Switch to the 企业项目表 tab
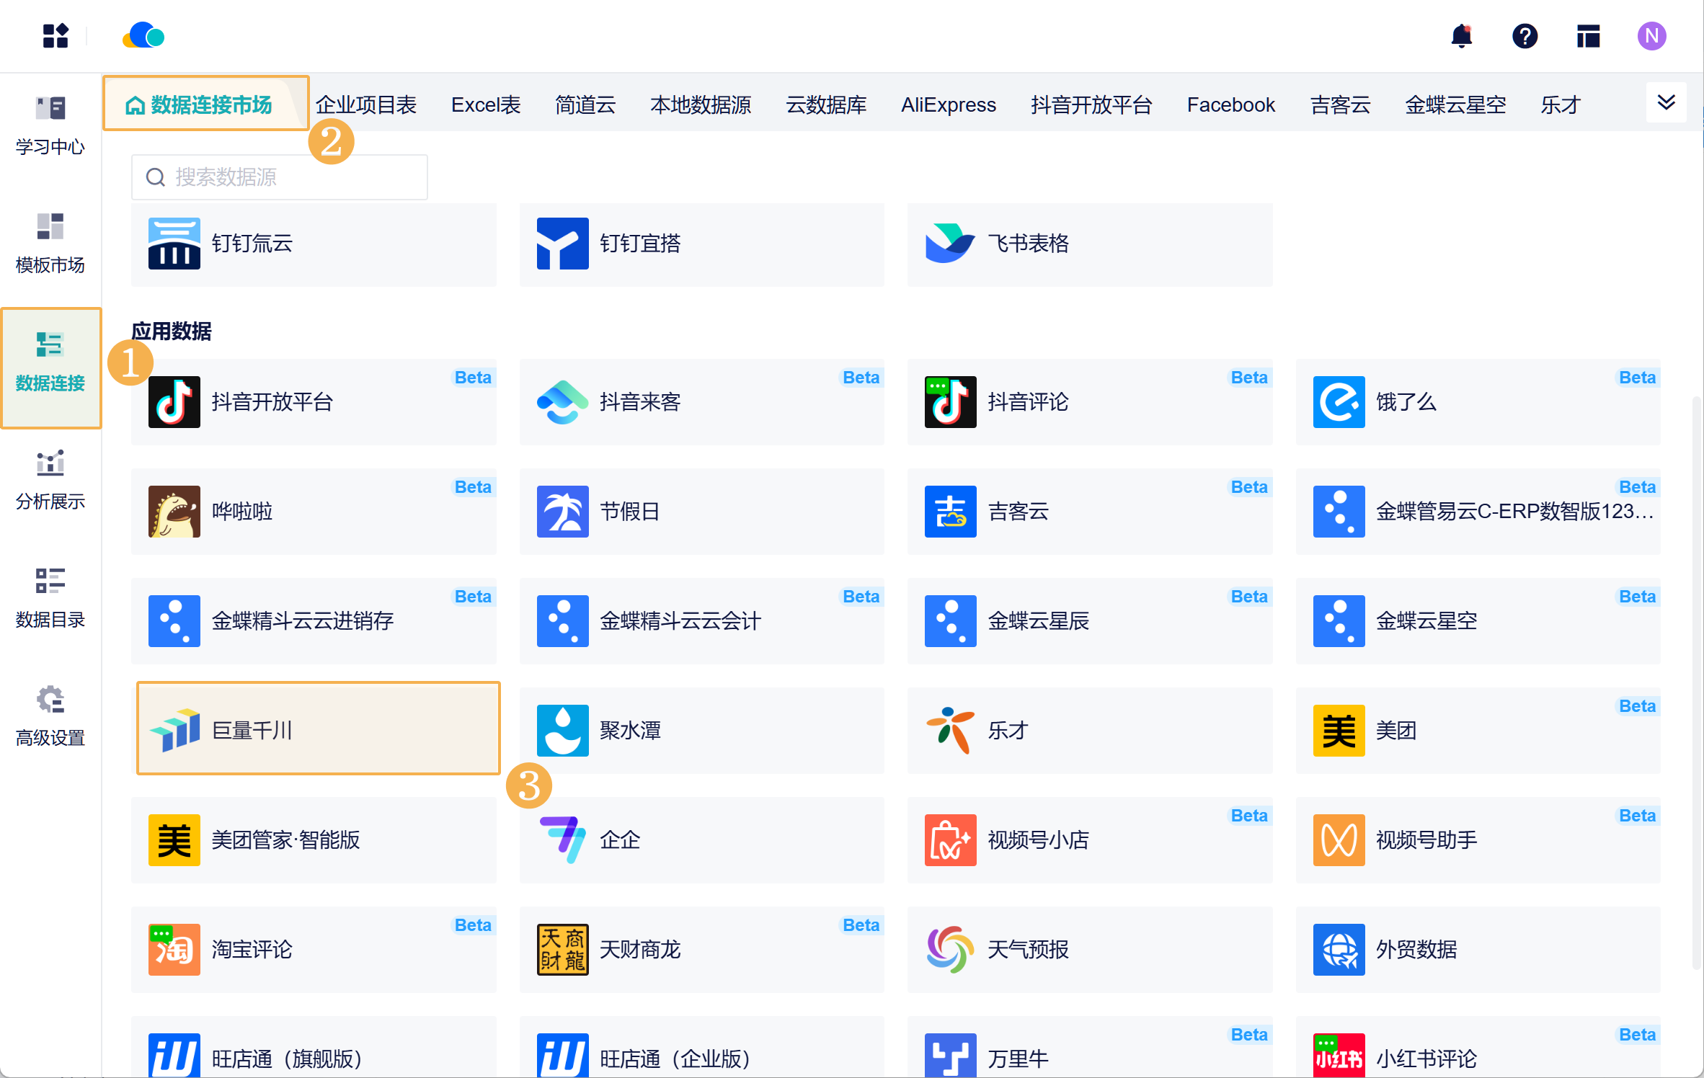The image size is (1704, 1078). [366, 104]
